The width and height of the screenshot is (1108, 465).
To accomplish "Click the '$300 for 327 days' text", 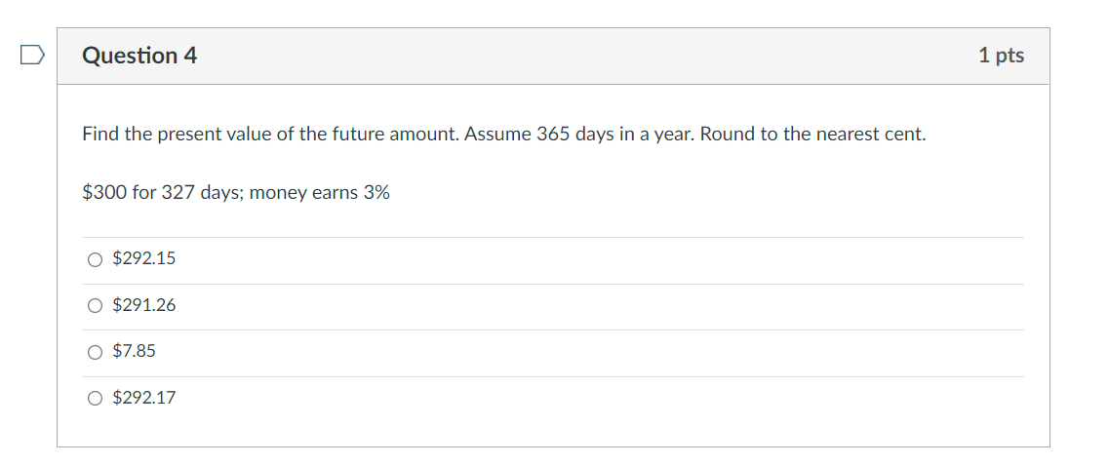I will click(162, 193).
